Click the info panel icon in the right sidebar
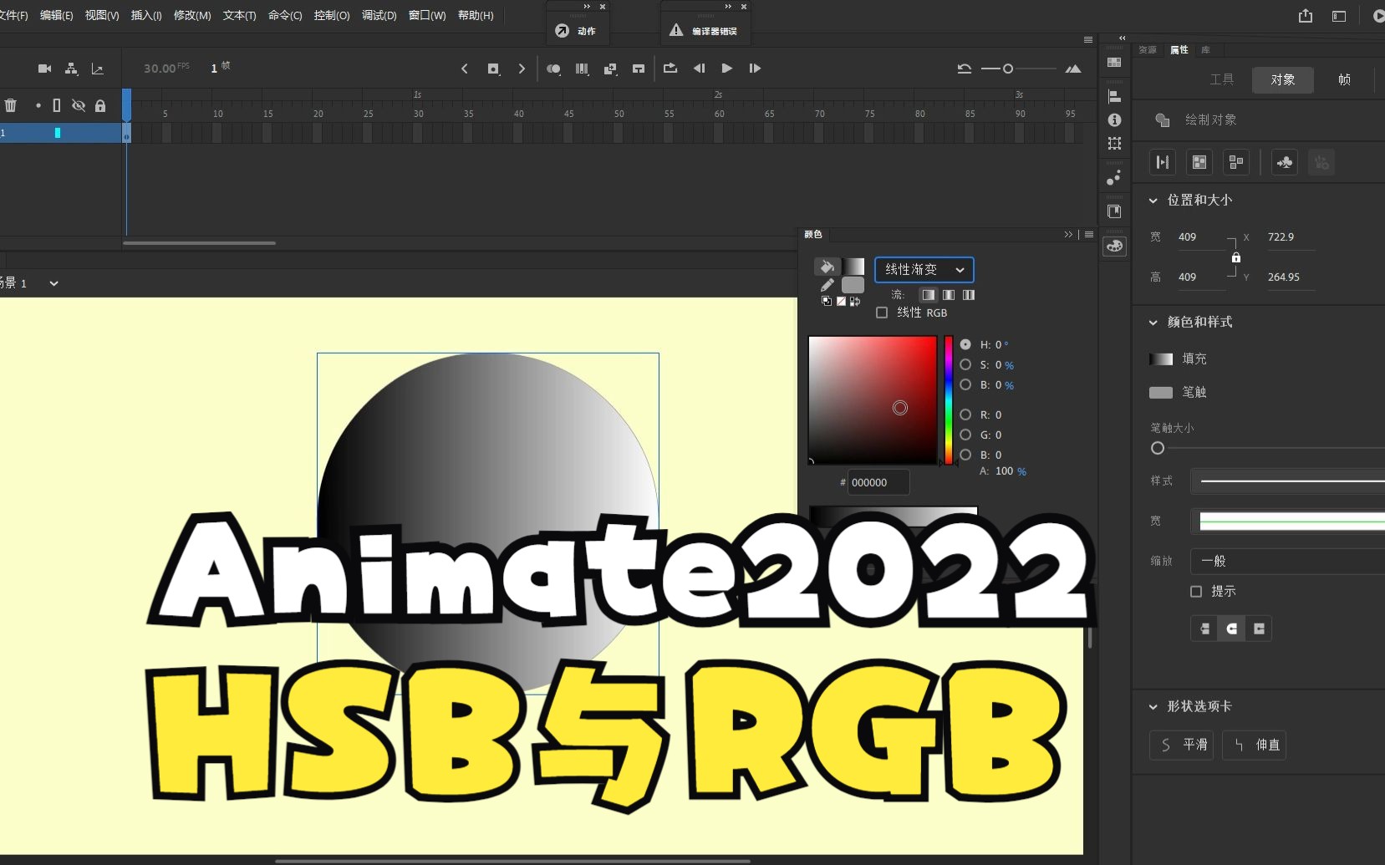This screenshot has width=1385, height=865. coord(1115,120)
